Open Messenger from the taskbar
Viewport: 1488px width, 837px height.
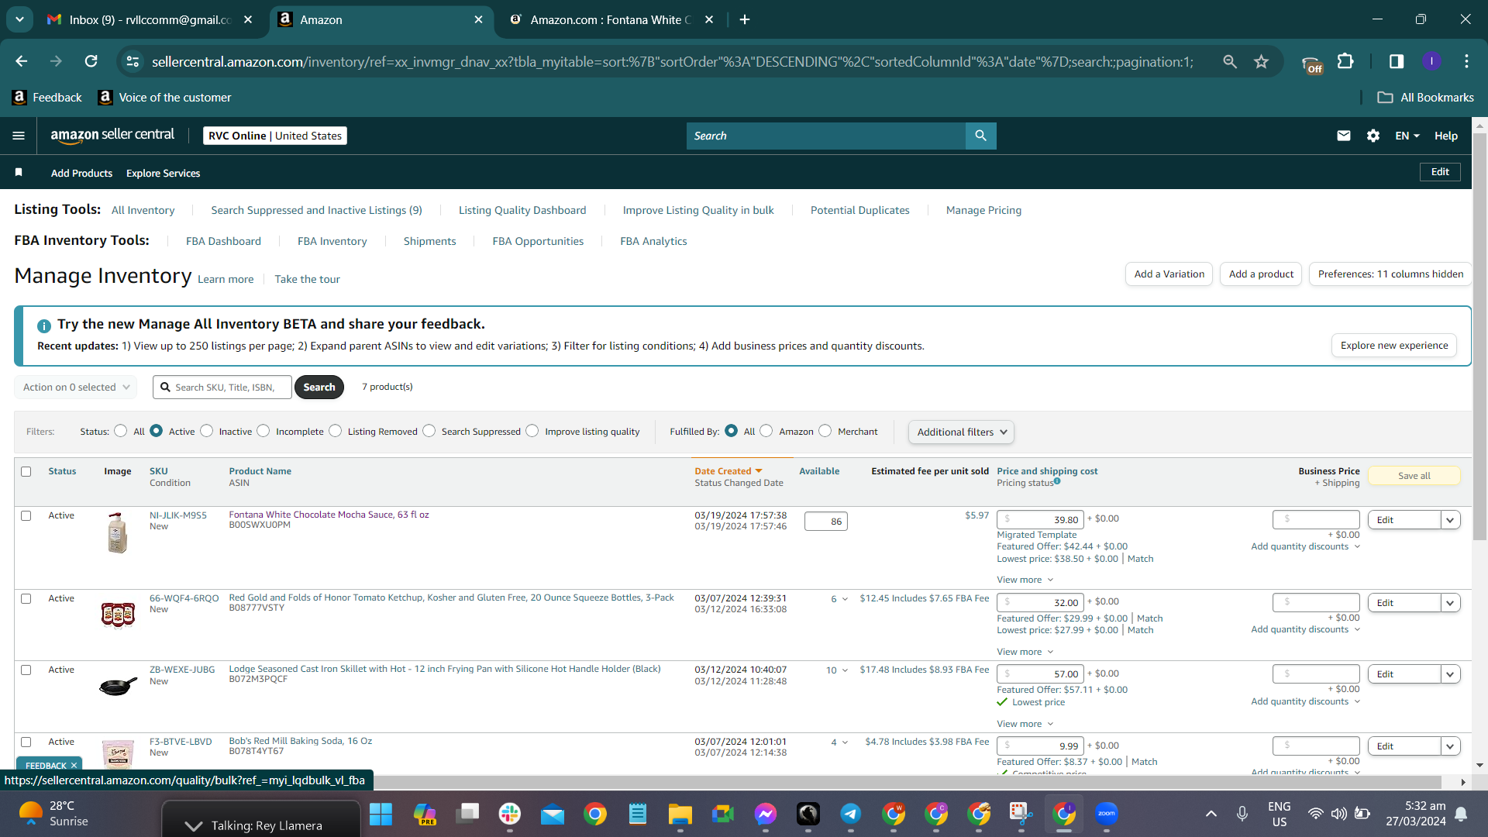766,814
